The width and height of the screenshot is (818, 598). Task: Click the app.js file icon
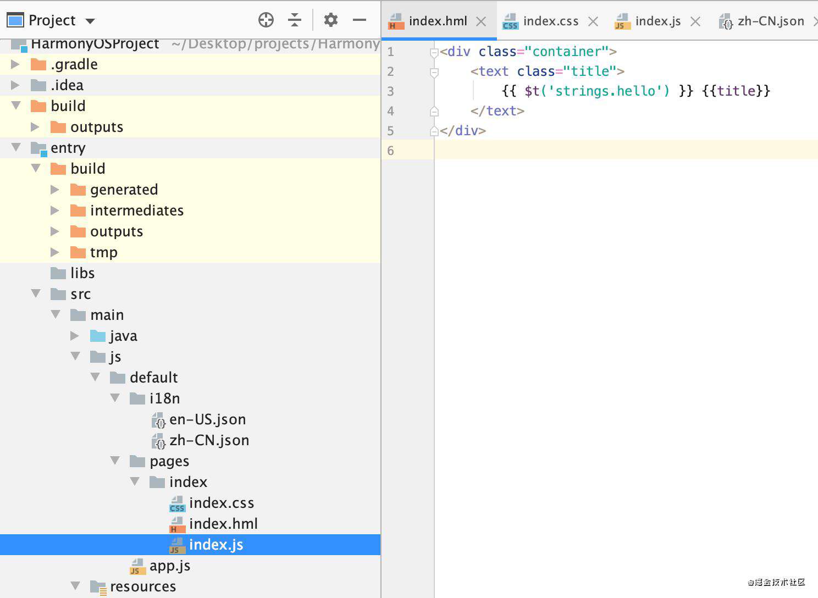tap(137, 566)
